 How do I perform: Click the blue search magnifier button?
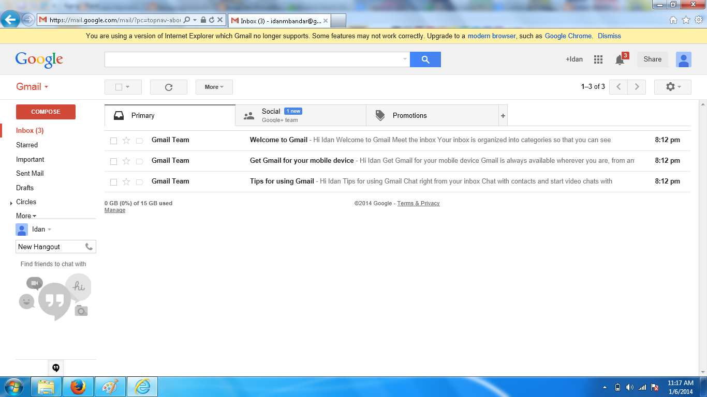[x=425, y=59]
